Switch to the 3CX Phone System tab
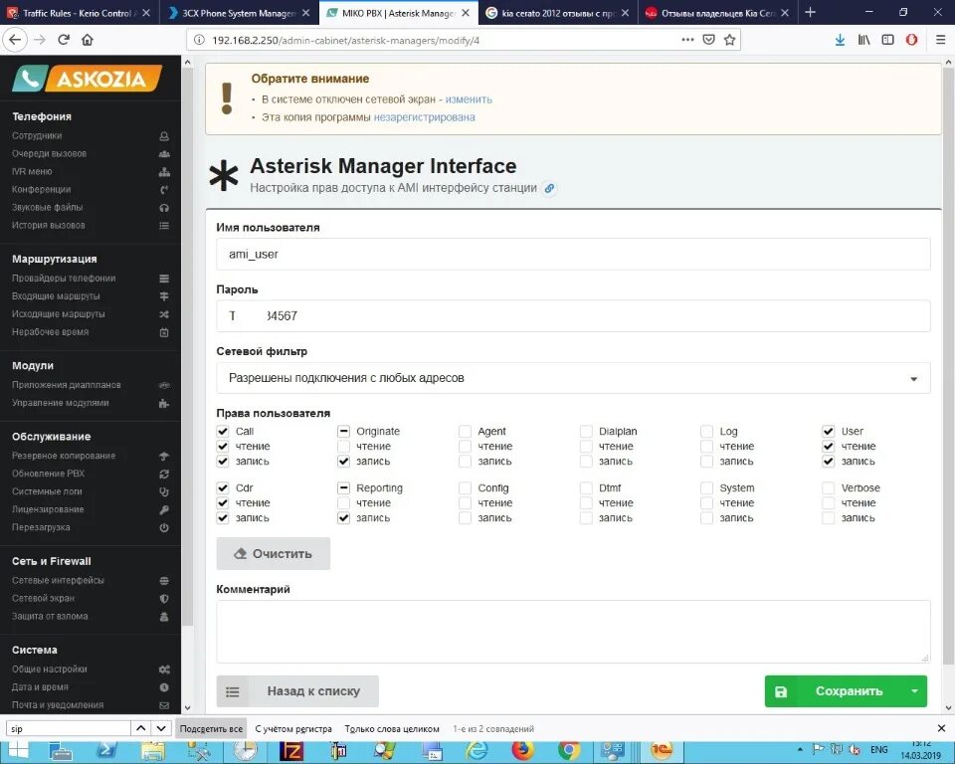This screenshot has height=764, width=955. tap(238, 13)
